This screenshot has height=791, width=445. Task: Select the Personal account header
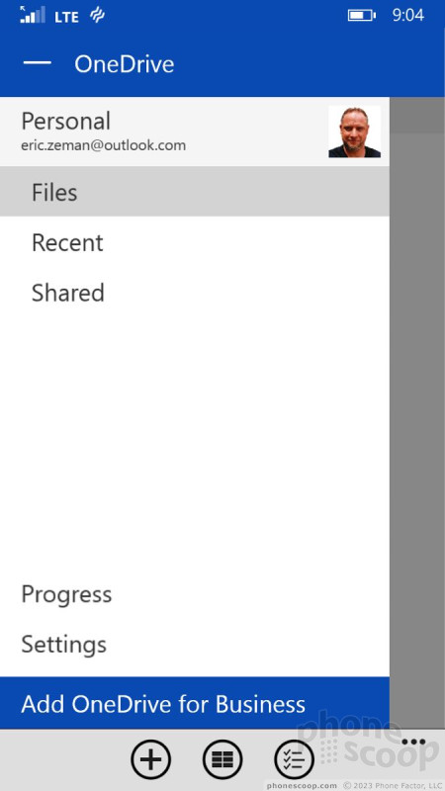pyautogui.click(x=194, y=132)
